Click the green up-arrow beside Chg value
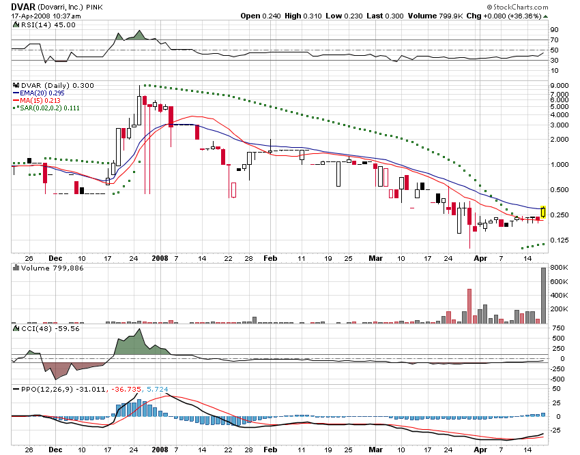Screen dimensions: 580x455 pos(546,16)
